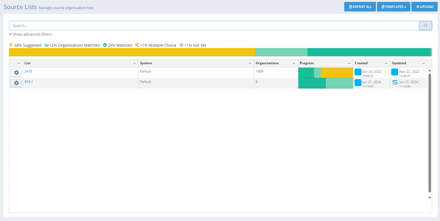Click the yellow Suggested segment in summary bar
Viewport: 440px width, 221px height.
click(x=132, y=52)
